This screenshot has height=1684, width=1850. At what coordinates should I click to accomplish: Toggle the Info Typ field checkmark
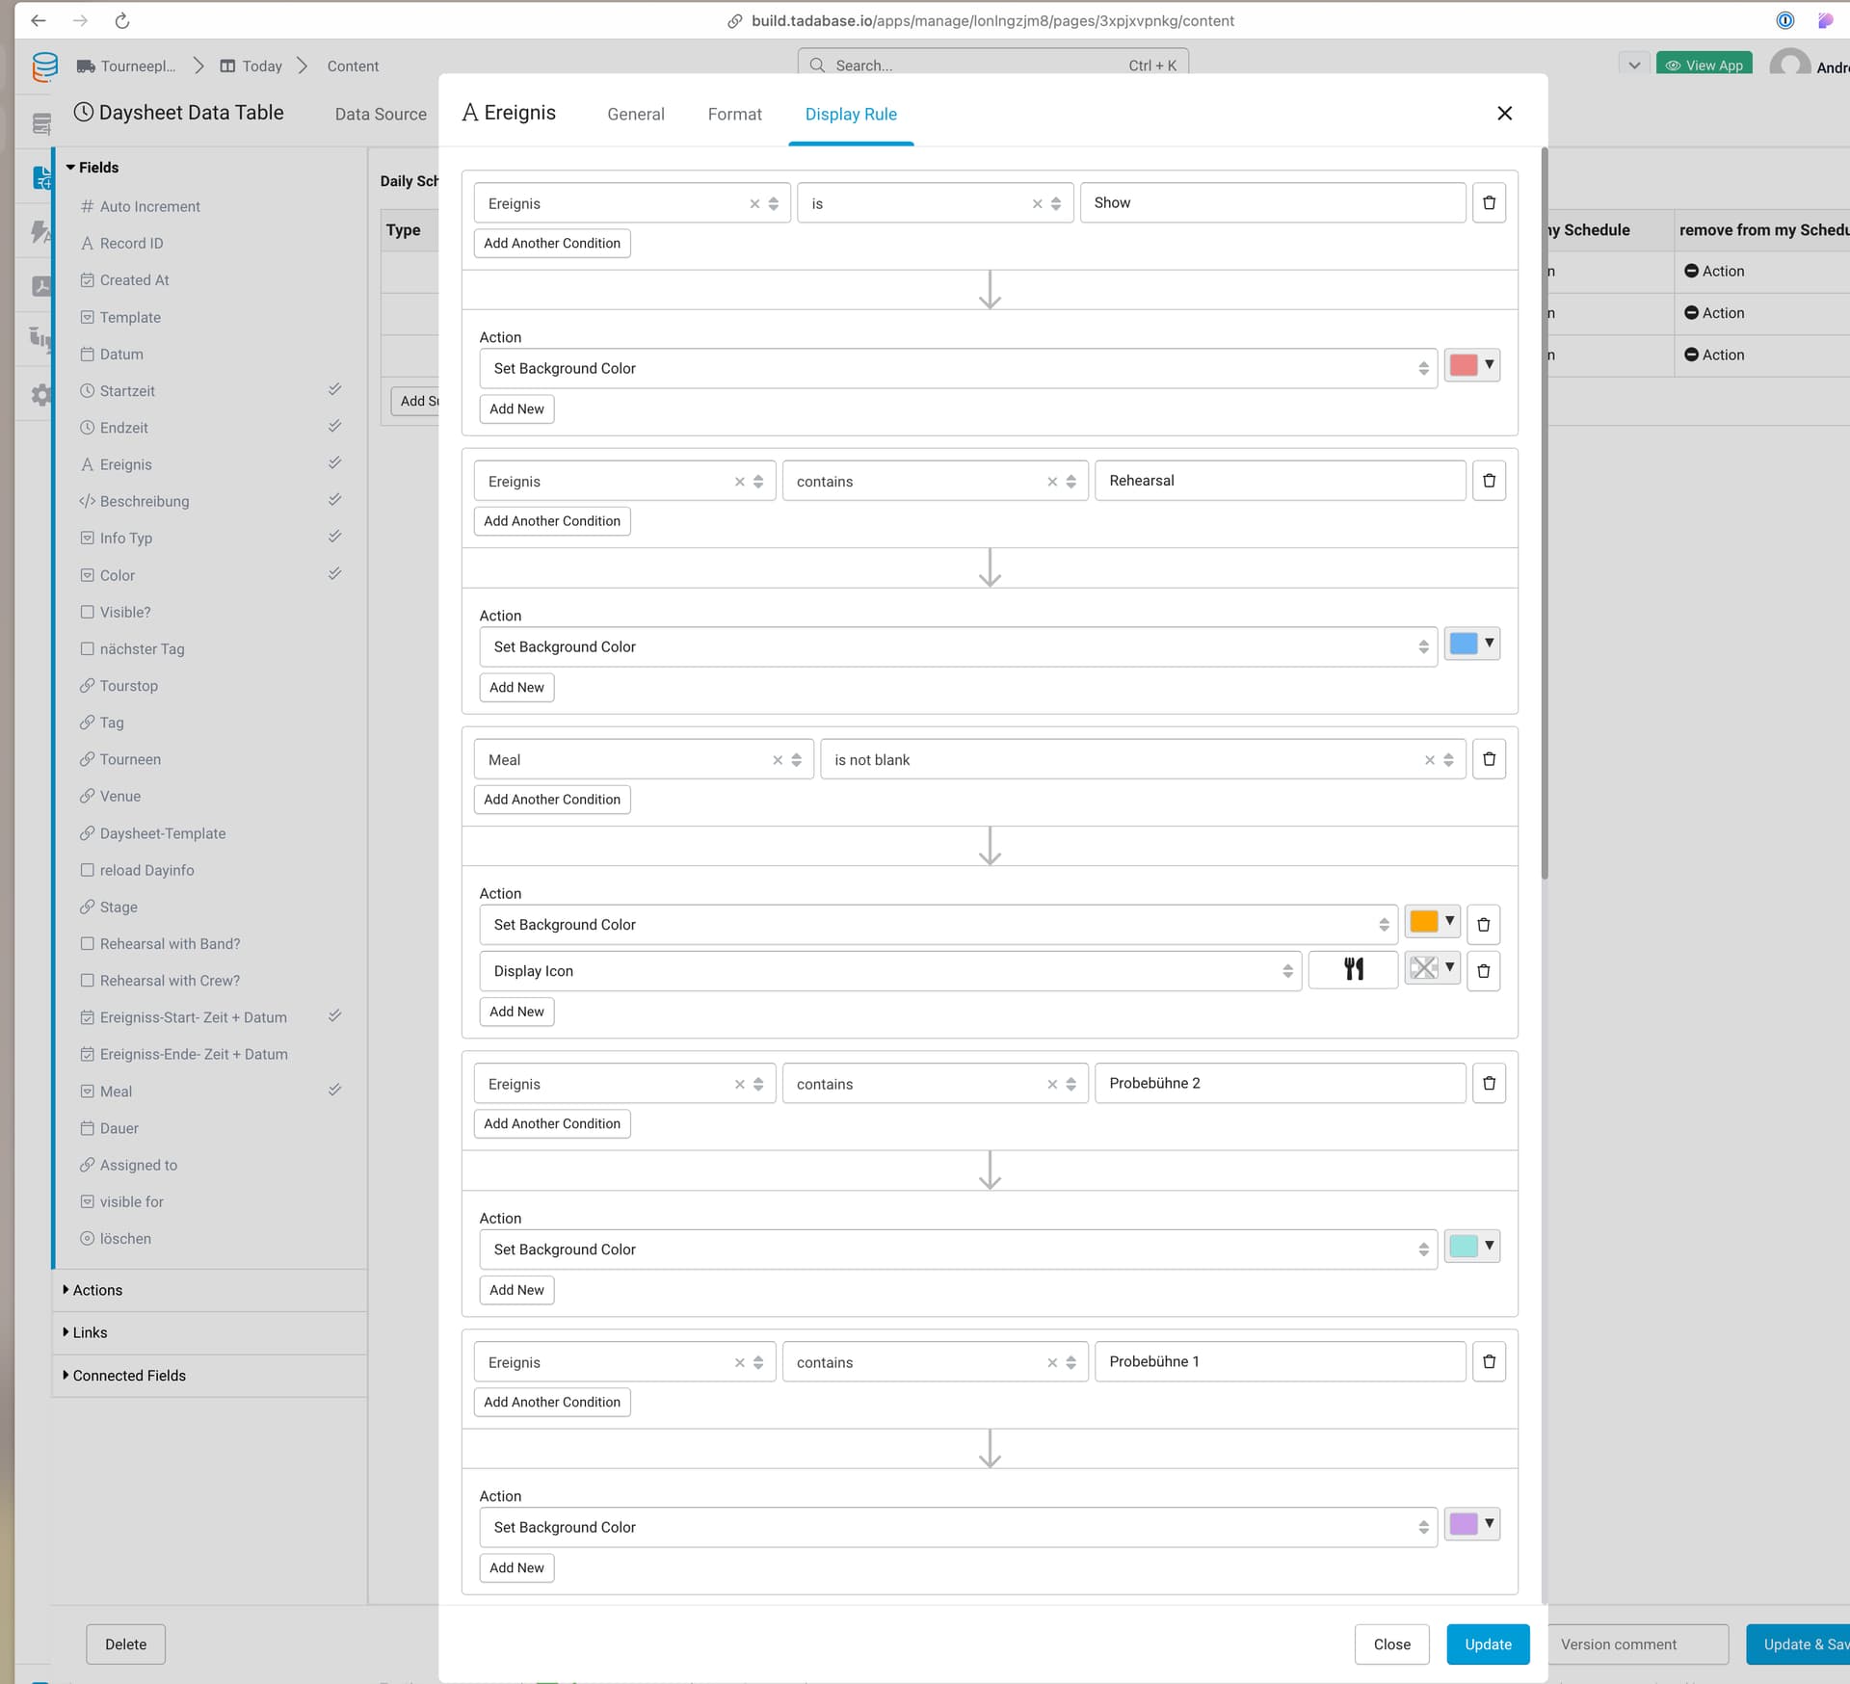click(334, 536)
